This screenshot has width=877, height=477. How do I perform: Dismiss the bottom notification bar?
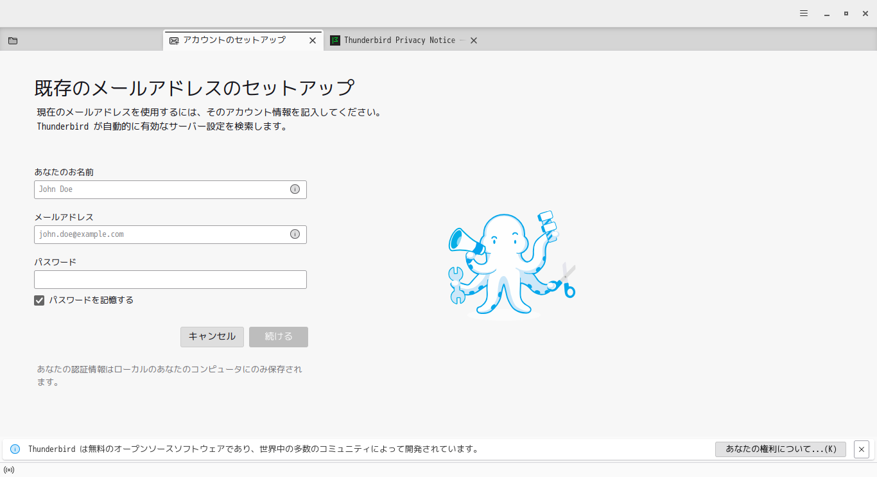[862, 449]
